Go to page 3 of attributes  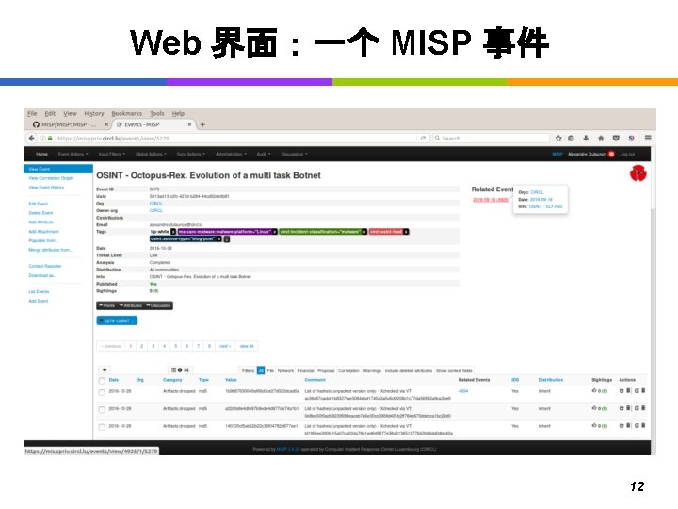point(153,346)
